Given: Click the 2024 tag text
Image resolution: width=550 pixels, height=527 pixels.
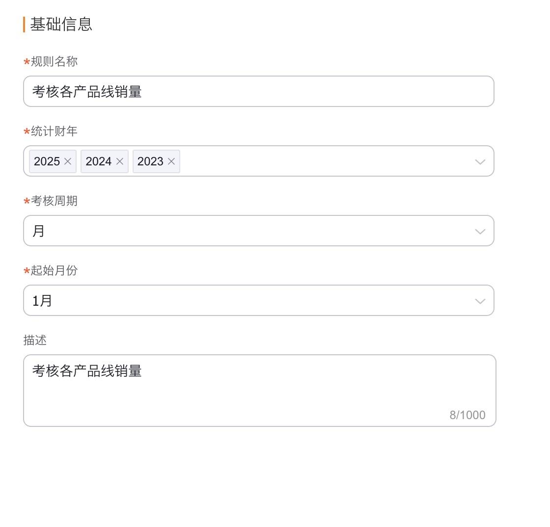Looking at the screenshot, I should click(x=98, y=161).
